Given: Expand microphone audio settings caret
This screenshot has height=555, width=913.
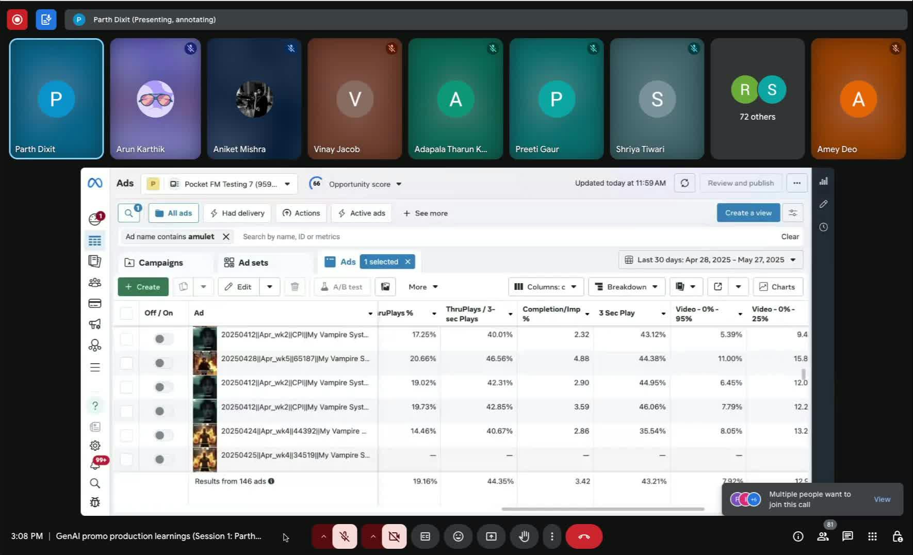Looking at the screenshot, I should [x=323, y=536].
